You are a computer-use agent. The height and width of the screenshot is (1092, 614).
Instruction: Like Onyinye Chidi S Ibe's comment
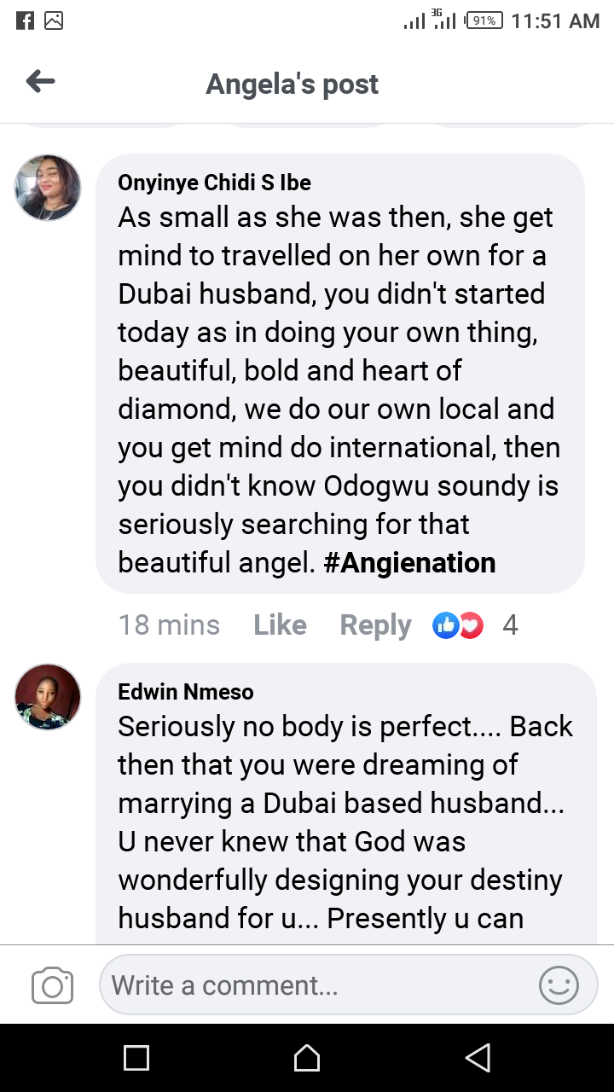280,625
